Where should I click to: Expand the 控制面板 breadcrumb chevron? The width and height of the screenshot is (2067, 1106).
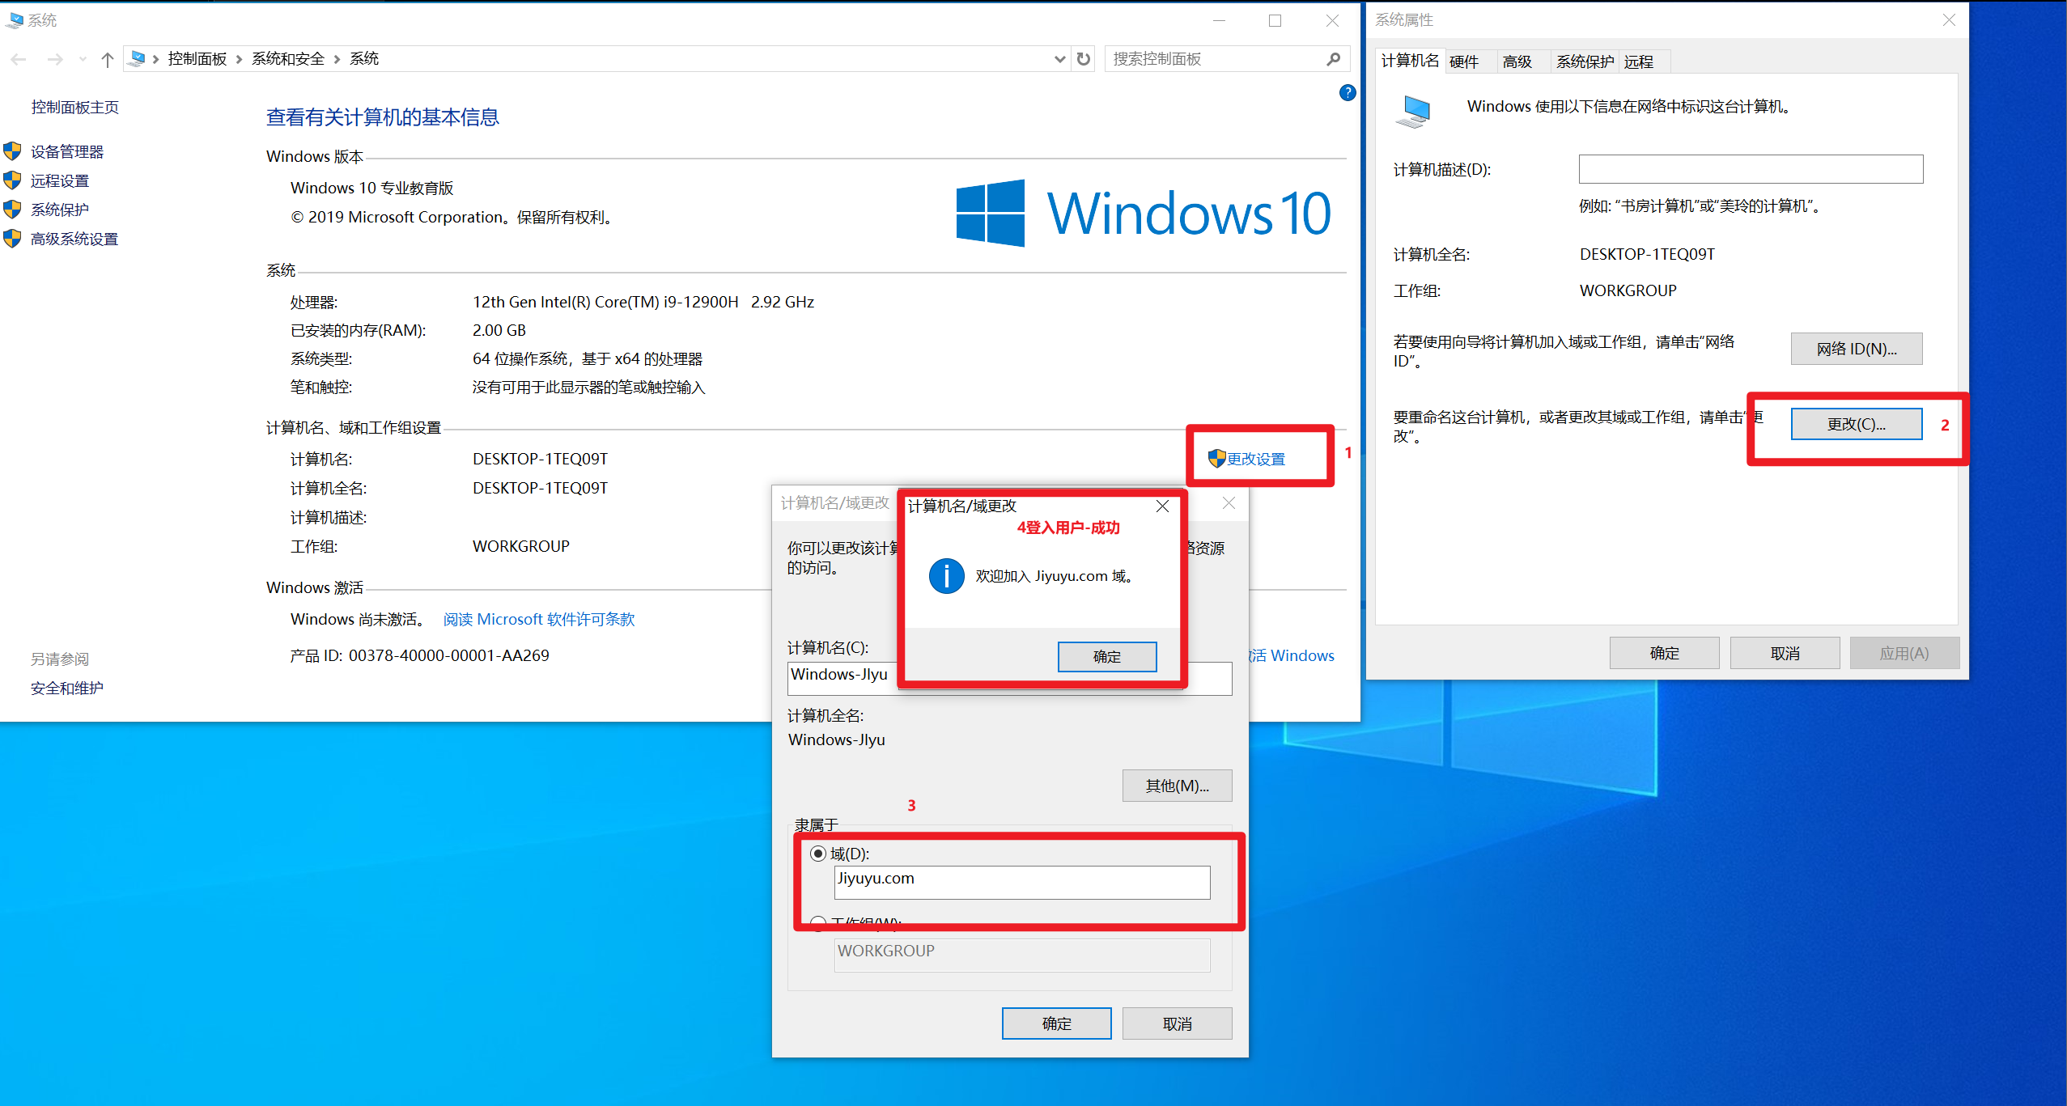click(x=239, y=59)
